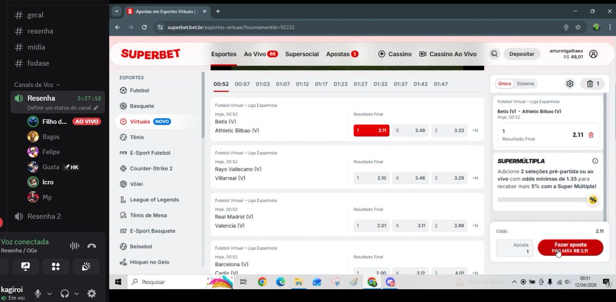This screenshot has height=302, width=616.
Task: Mute microphone in Discord
Action: click(37, 293)
